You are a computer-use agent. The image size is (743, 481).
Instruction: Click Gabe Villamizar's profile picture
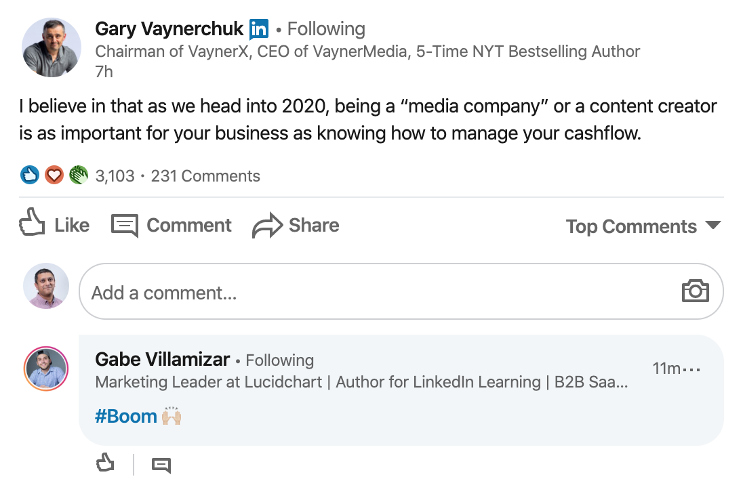tap(46, 369)
